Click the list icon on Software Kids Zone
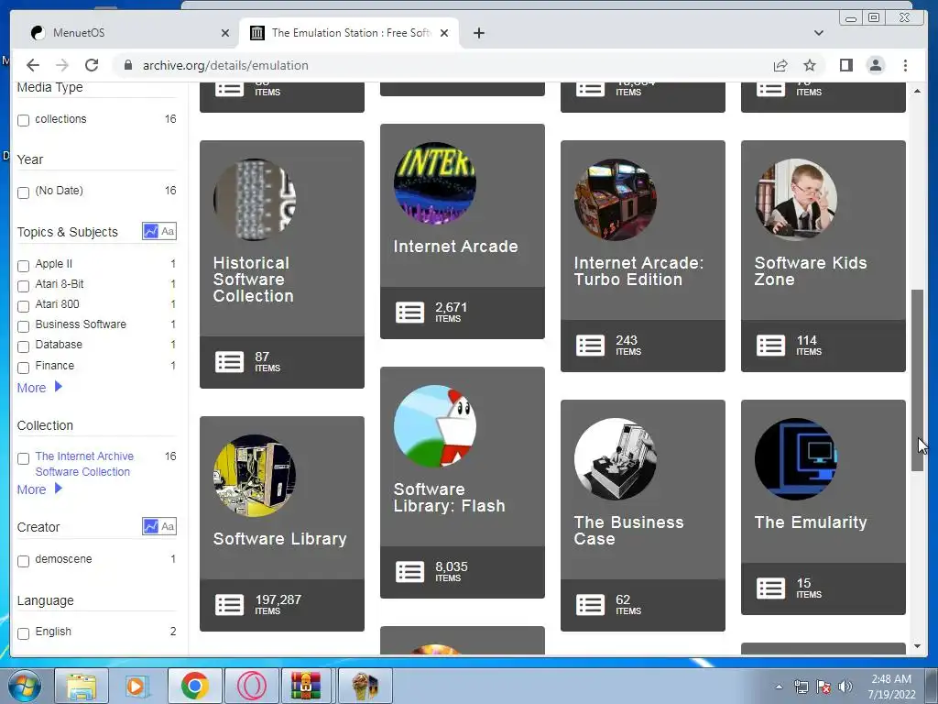938x704 pixels. click(x=770, y=346)
